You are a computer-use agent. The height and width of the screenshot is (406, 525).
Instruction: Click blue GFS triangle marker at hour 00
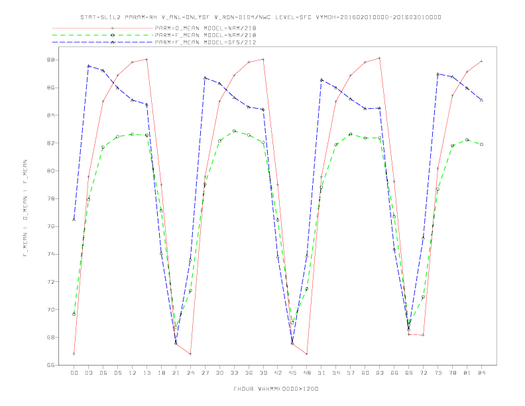coord(74,220)
